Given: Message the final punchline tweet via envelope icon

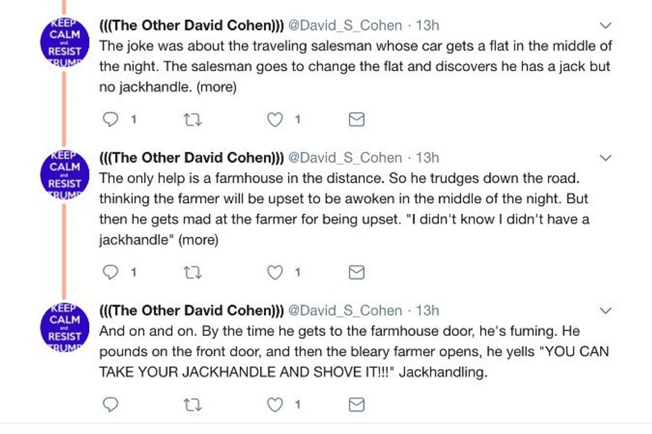Looking at the screenshot, I should coord(357,405).
